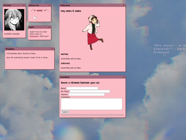Click the poet's manga avatar image

(x=14, y=20)
